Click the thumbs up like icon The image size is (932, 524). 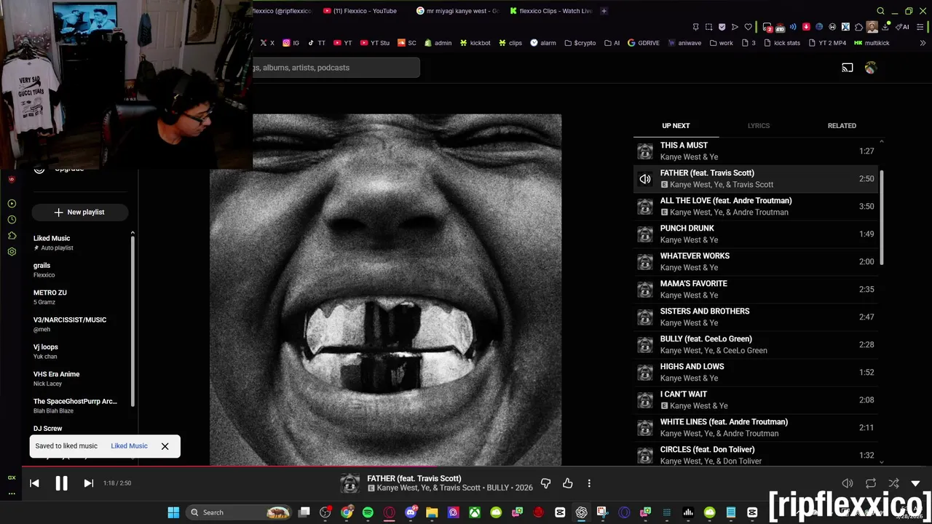point(568,483)
